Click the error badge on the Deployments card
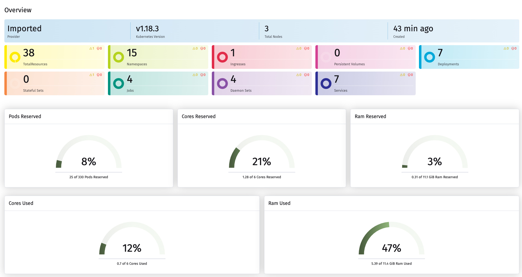The height and width of the screenshot is (277, 522). pyautogui.click(x=513, y=48)
